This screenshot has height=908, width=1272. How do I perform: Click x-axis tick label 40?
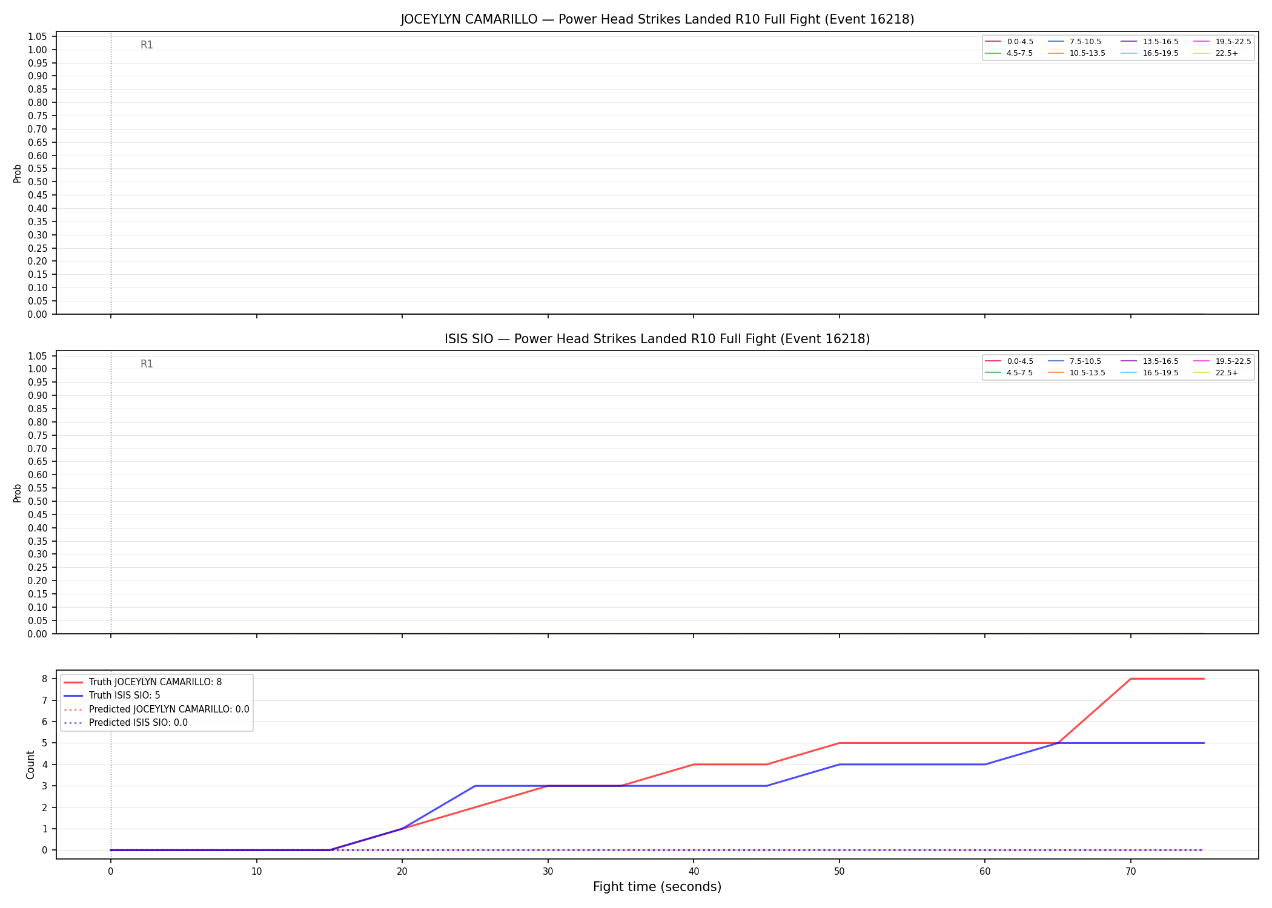pyautogui.click(x=694, y=872)
